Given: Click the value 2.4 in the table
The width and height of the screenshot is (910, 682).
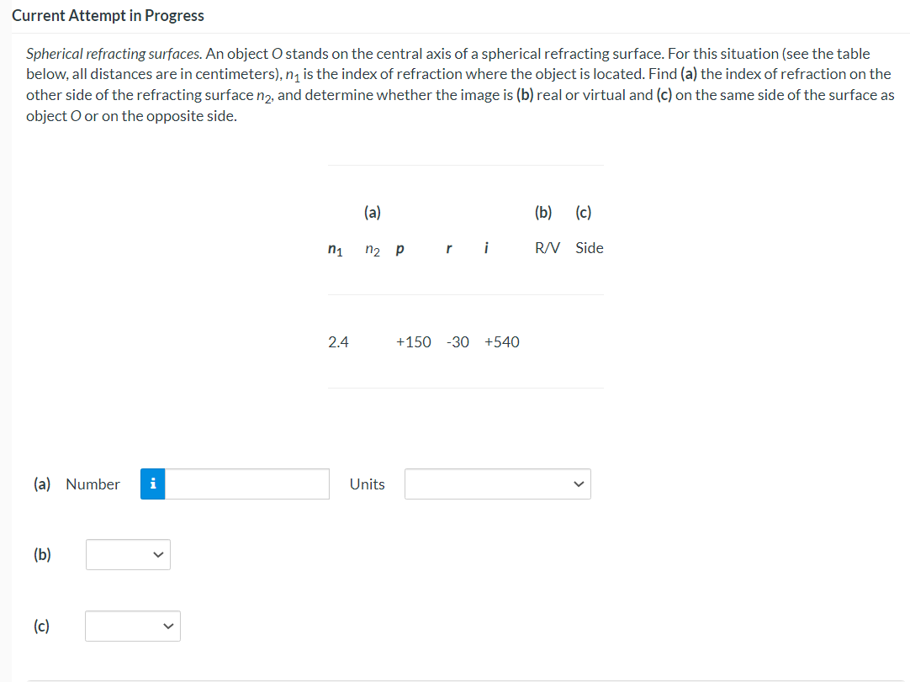Looking at the screenshot, I should 338,341.
